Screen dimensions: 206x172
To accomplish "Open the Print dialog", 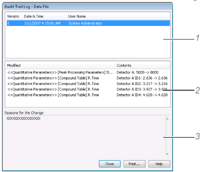I will [134, 164].
